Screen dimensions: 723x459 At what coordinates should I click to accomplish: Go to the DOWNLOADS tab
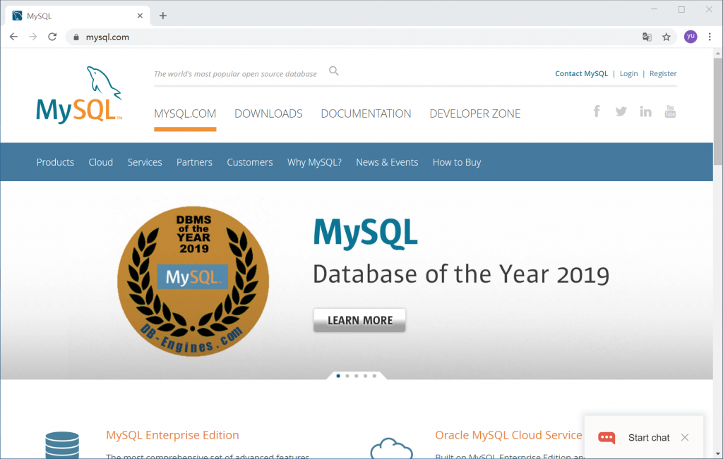pos(268,114)
